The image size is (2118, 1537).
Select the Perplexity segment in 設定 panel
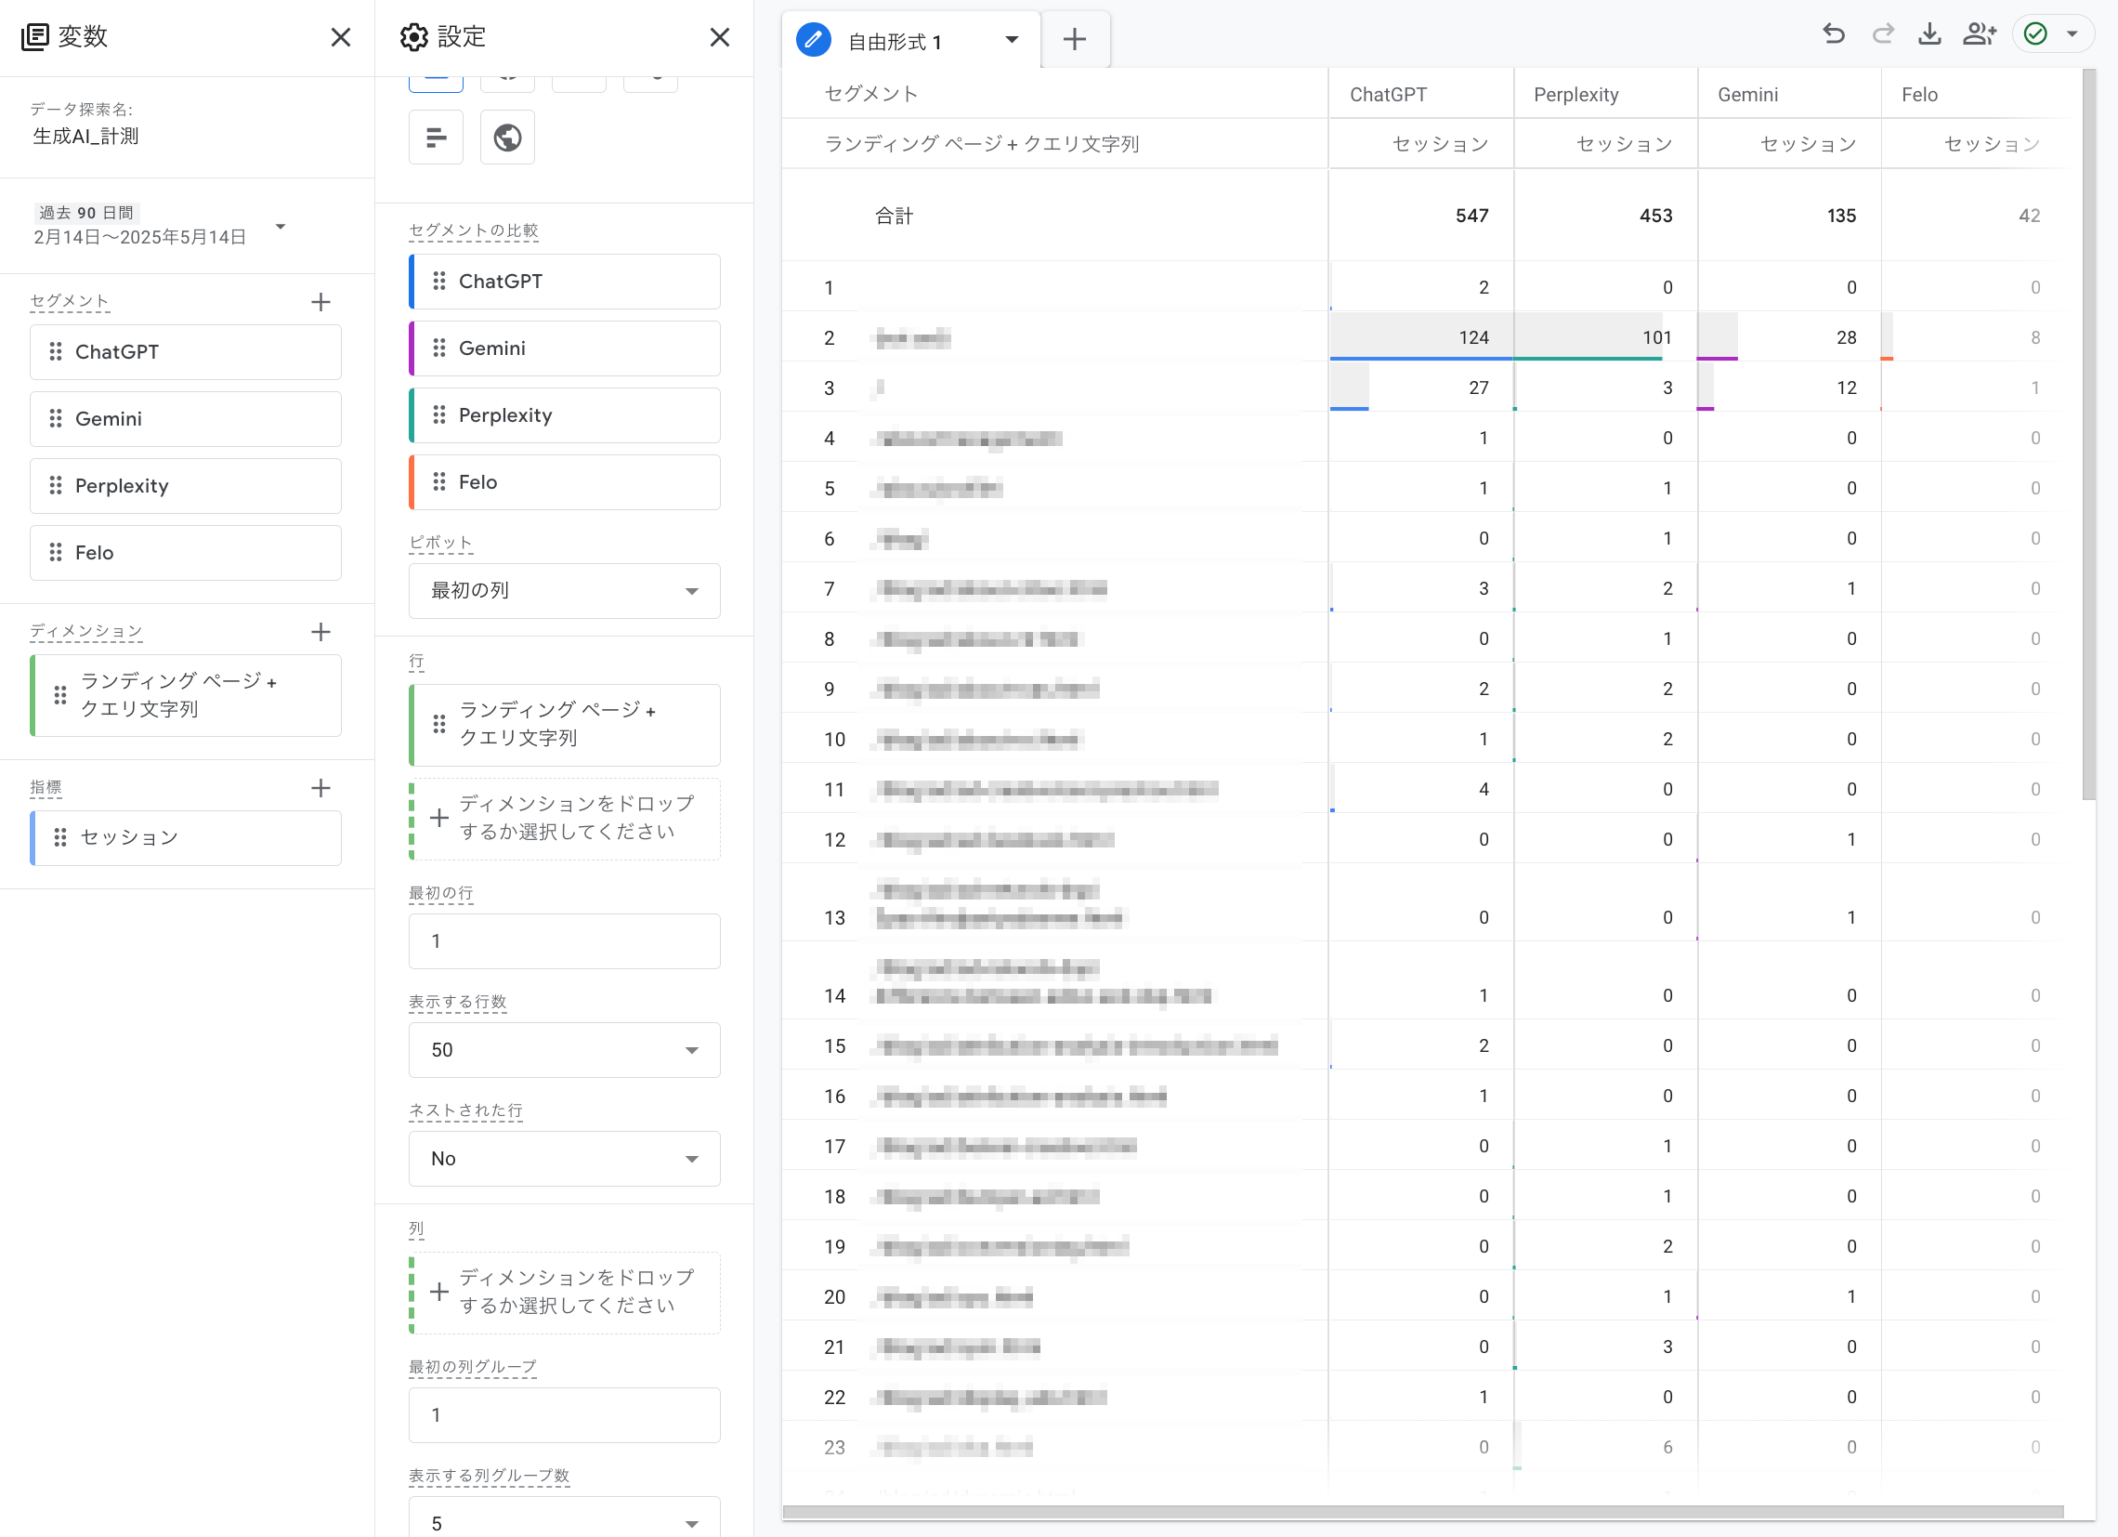564,414
